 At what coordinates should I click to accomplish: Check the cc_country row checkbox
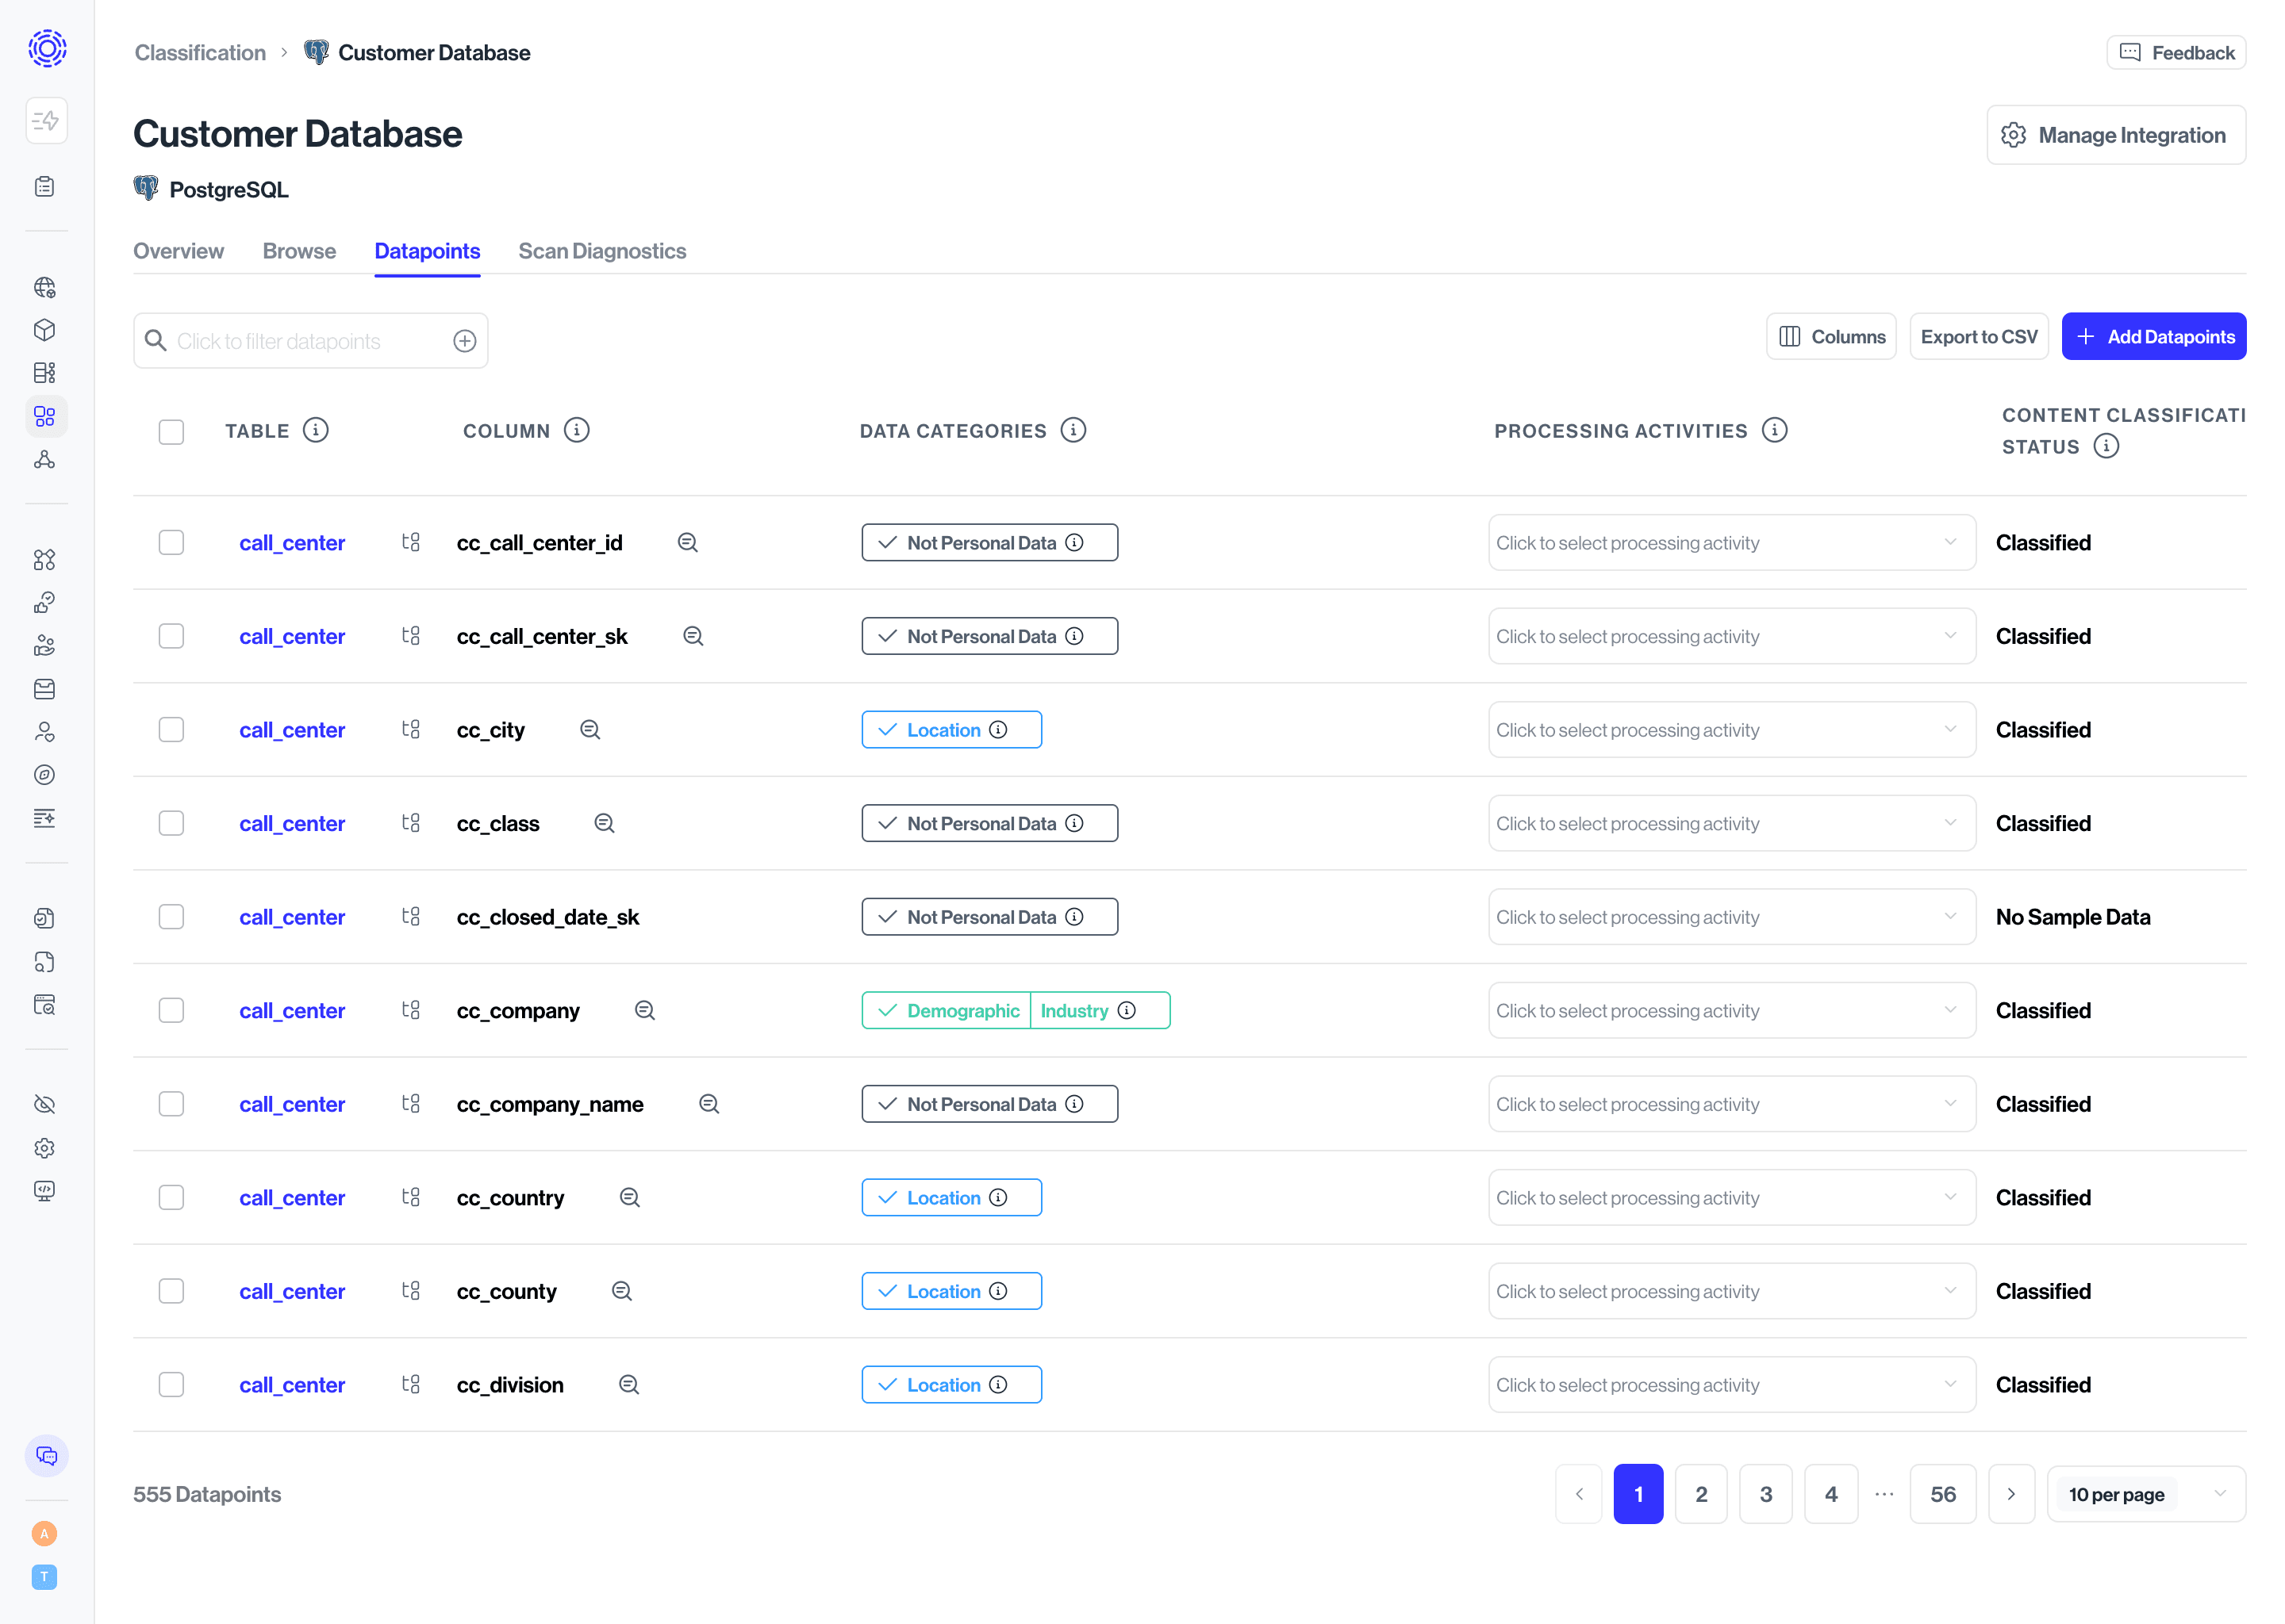point(171,1198)
